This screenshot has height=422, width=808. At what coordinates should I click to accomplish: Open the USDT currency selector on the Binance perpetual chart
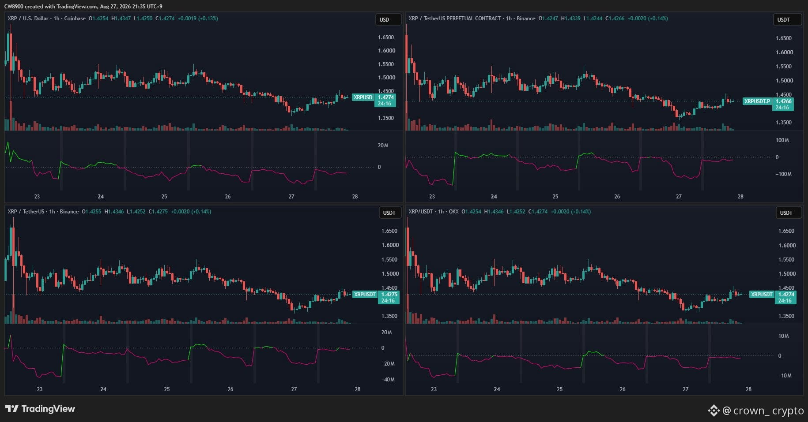[788, 19]
